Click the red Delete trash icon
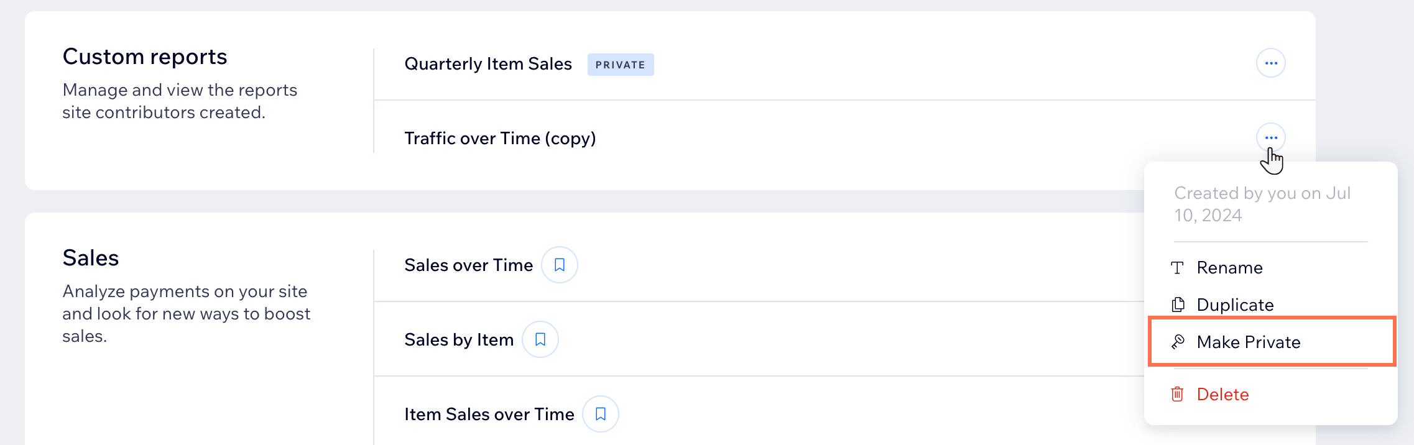Image resolution: width=1414 pixels, height=445 pixels. 1177,394
